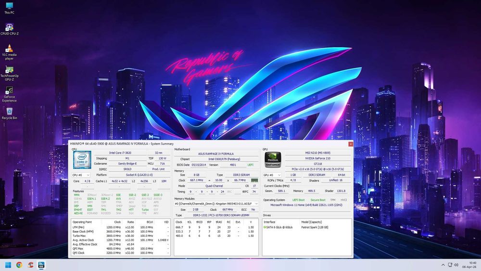481x271 pixels.
Task: Select the Base Clock (HFM) row
Action: (x=121, y=232)
